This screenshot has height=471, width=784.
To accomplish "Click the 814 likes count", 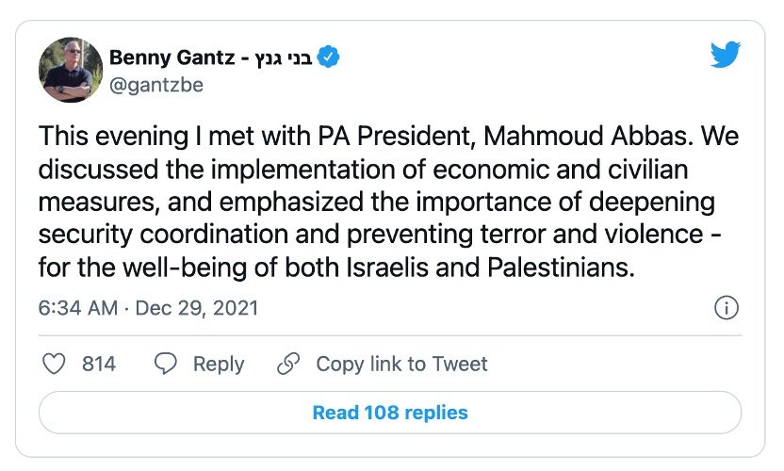I will coord(98,364).
